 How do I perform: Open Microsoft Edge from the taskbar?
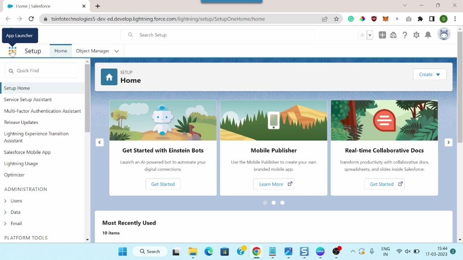click(x=209, y=251)
